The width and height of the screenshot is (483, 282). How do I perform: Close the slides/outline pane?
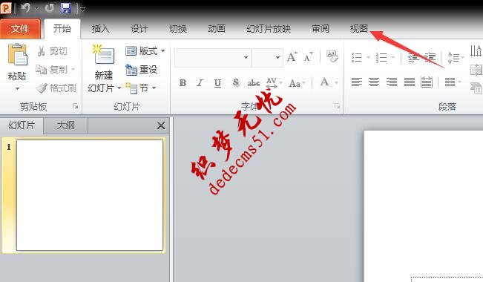161,125
